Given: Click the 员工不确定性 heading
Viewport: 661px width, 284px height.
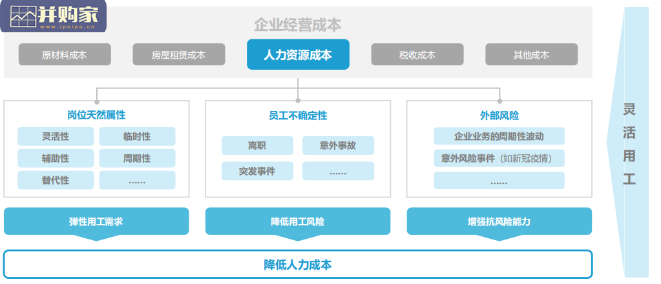Looking at the screenshot, I should [x=298, y=115].
